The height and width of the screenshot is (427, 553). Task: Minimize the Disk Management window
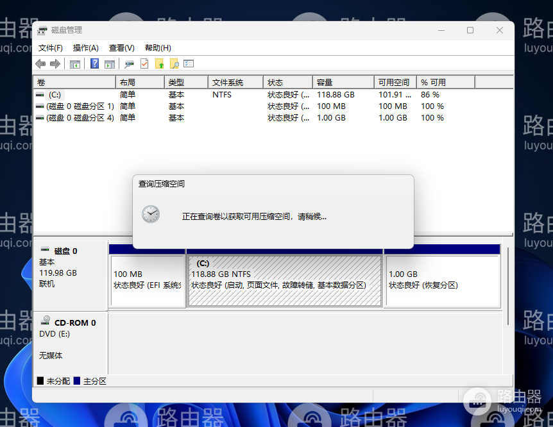441,30
